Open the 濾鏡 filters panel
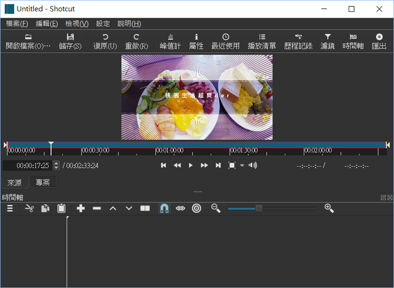The image size is (394, 288). point(328,41)
